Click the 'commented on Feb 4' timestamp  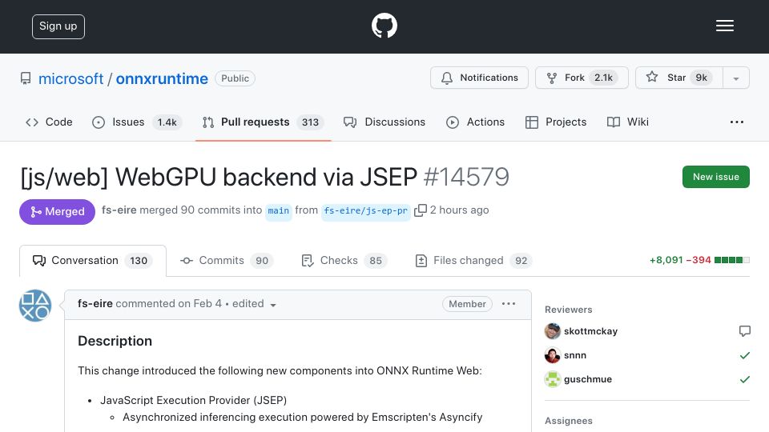tap(169, 304)
